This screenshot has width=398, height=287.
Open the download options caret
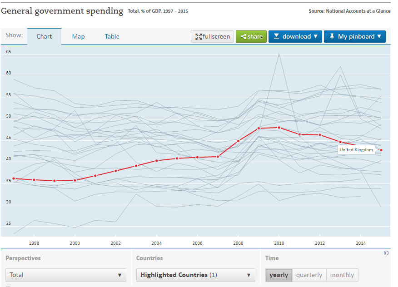[315, 37]
